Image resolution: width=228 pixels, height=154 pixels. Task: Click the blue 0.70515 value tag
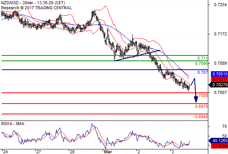[219, 74]
